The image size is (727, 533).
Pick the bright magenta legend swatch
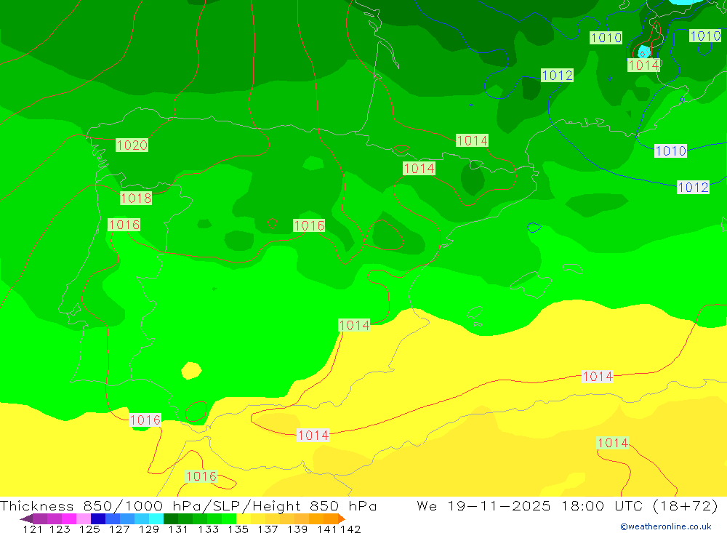point(68,518)
